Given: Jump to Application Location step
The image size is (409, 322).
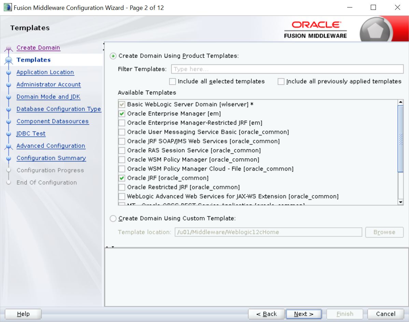Looking at the screenshot, I should point(45,72).
